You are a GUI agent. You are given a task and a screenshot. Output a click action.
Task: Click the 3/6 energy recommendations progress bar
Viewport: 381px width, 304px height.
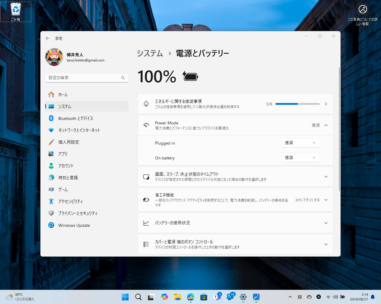coord(297,104)
